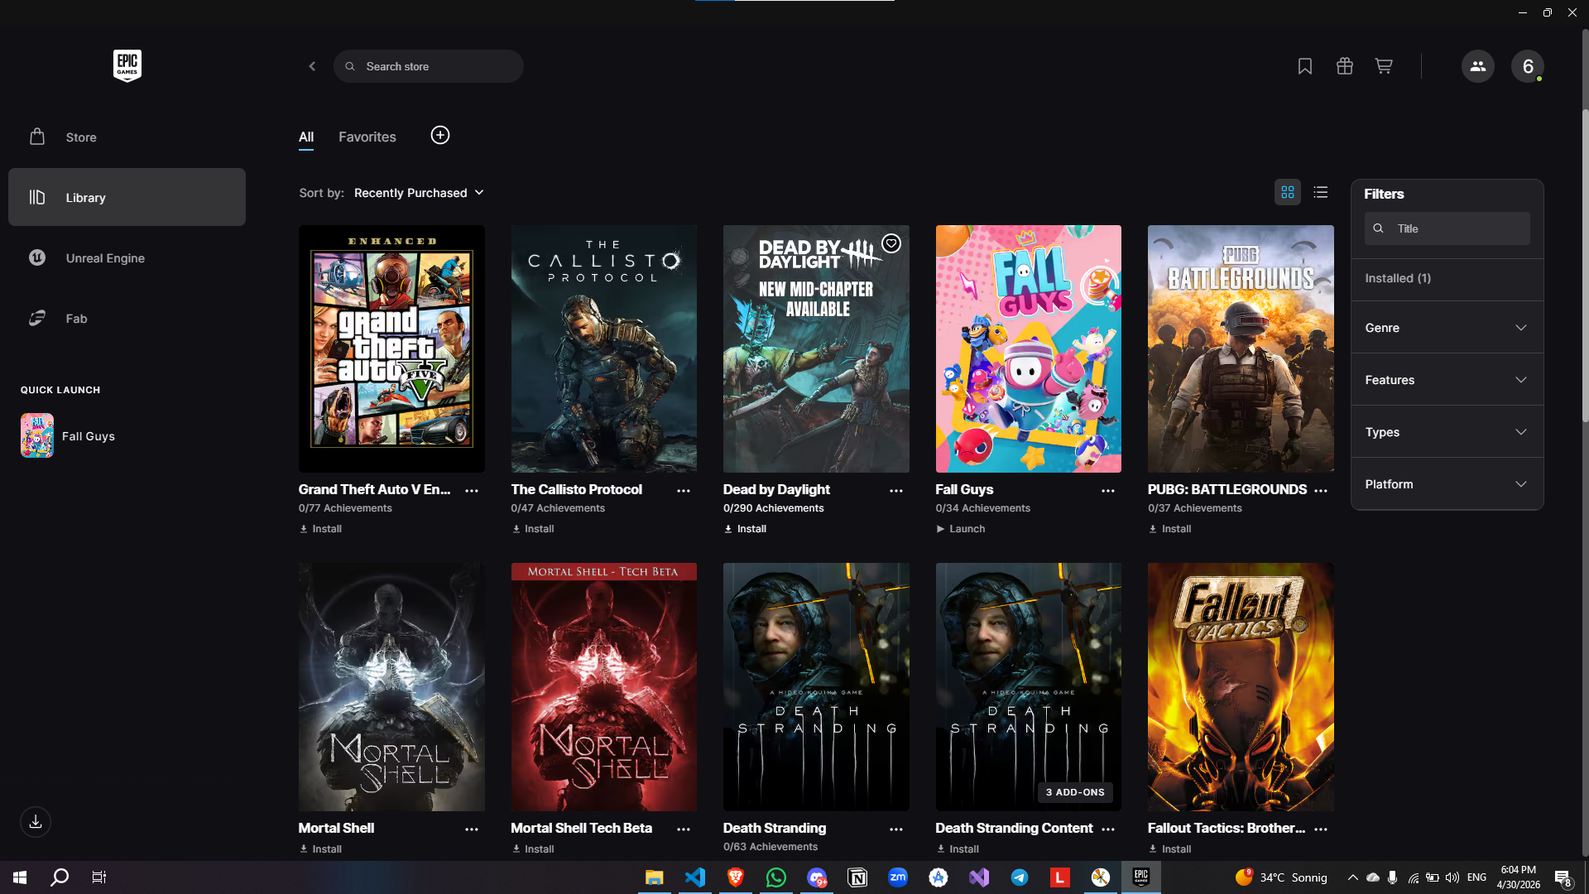Install PUBG: BATTLEGROUNDS
1589x894 pixels.
(1169, 529)
